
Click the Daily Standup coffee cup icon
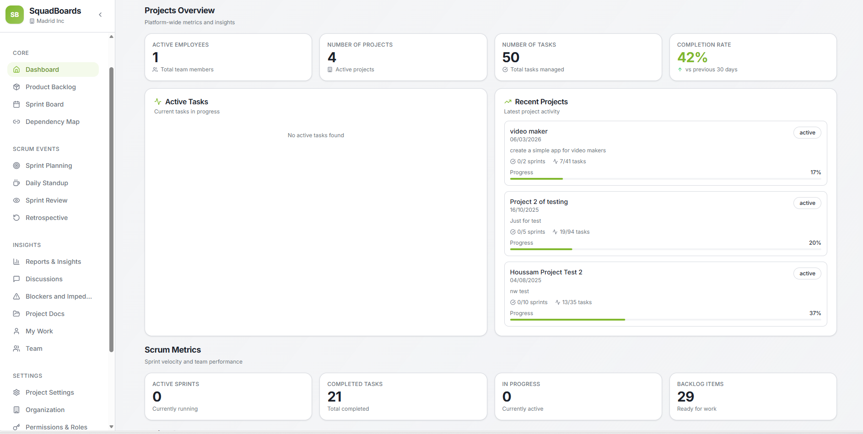(x=16, y=183)
